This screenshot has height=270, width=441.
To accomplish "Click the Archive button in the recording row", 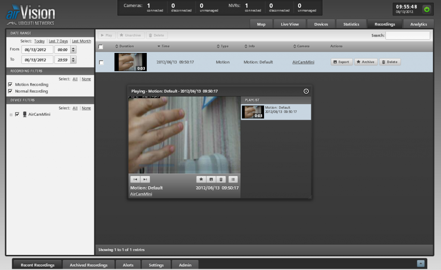I will 366,62.
